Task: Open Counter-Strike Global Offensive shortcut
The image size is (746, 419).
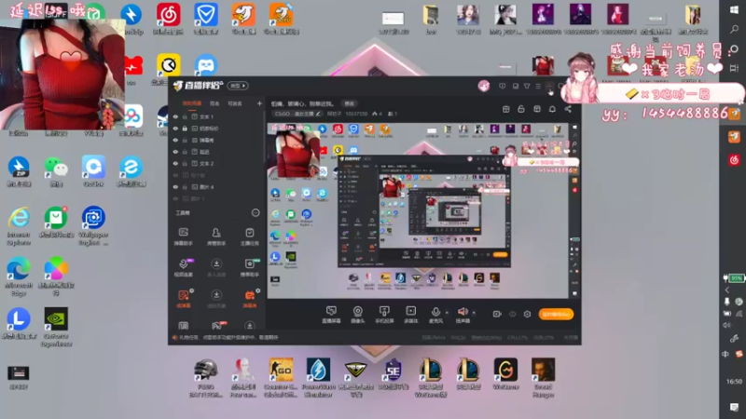Action: (x=281, y=378)
